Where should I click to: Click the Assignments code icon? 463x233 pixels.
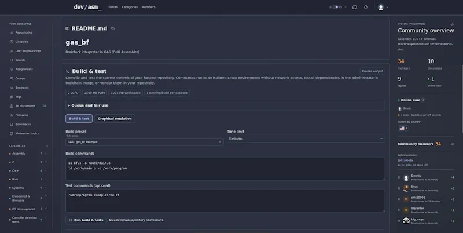(x=12, y=69)
